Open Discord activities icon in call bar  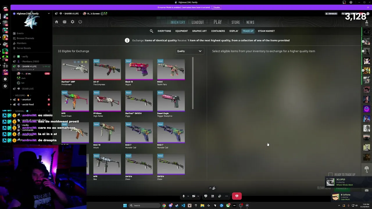point(213,196)
